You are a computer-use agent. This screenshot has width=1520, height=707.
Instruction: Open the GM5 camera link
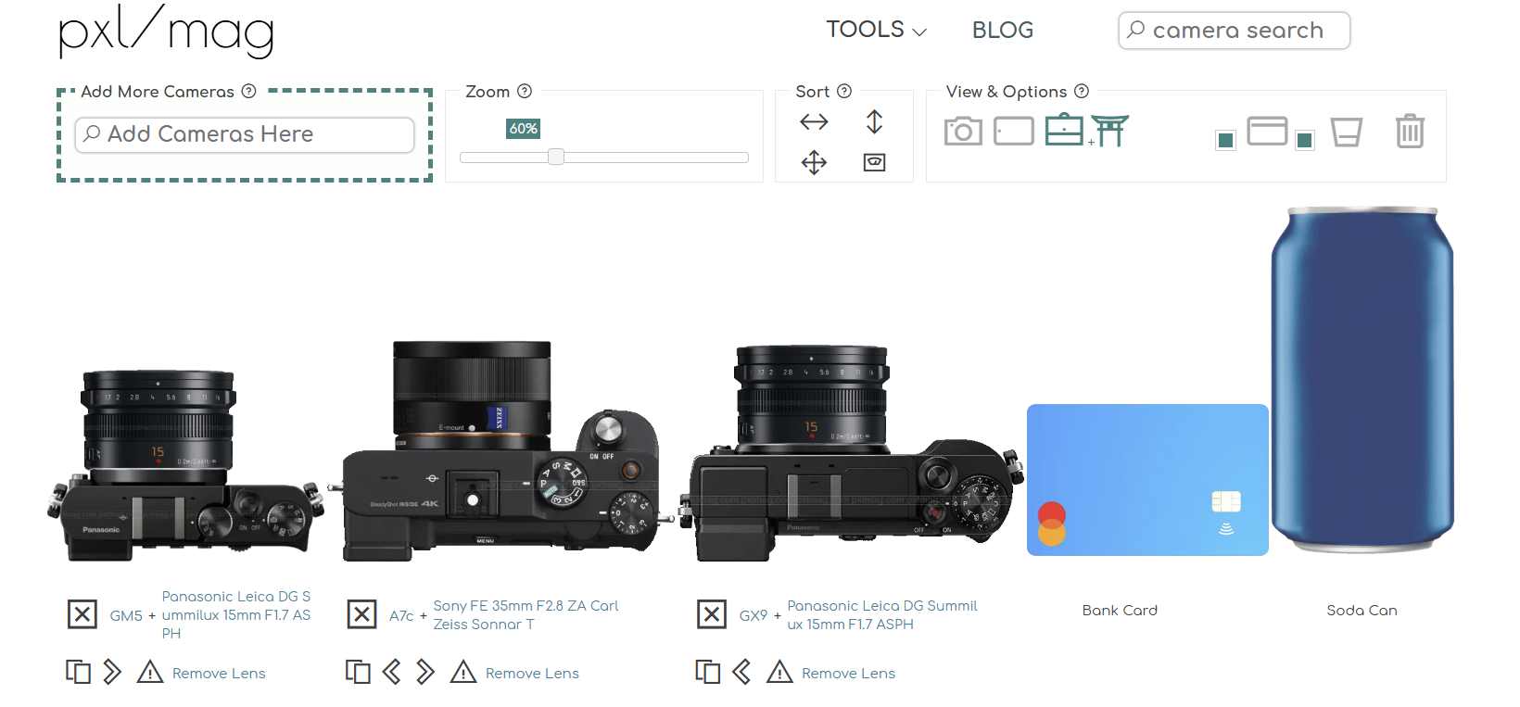pyautogui.click(x=126, y=615)
